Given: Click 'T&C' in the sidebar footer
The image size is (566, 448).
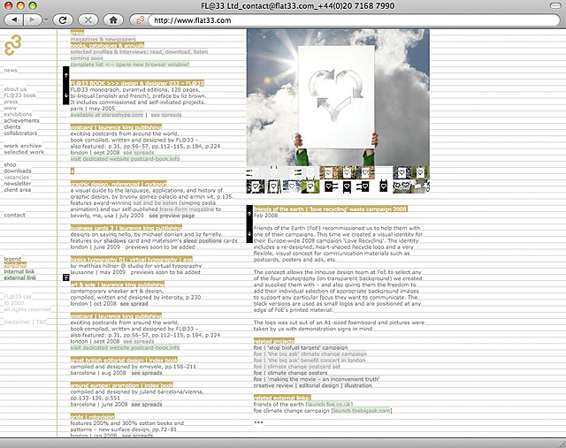Looking at the screenshot, I should click(x=42, y=323).
